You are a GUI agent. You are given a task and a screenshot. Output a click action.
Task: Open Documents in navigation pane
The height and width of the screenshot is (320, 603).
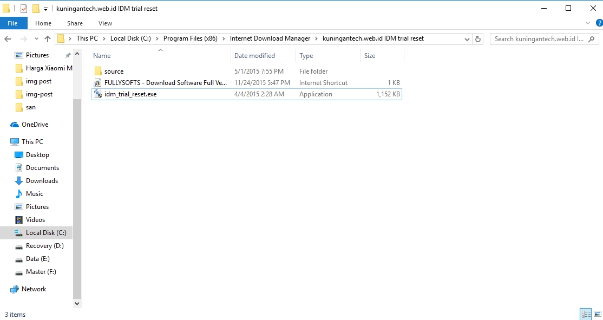37,168
